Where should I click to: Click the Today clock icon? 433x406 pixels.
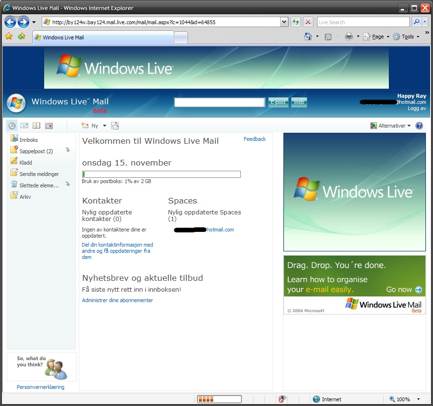[x=11, y=126]
